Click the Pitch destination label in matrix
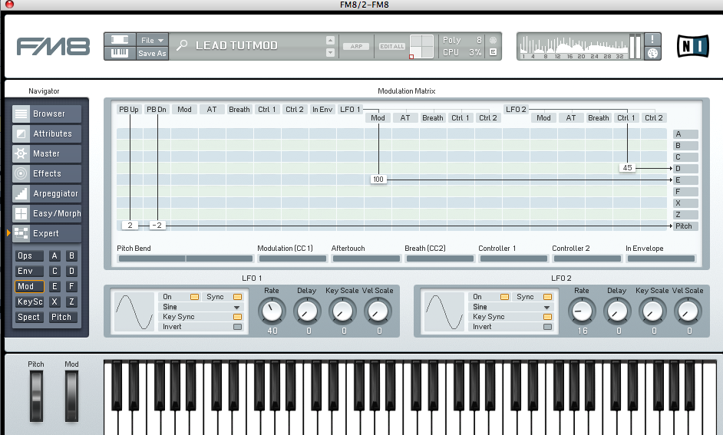The image size is (723, 435). pos(685,226)
